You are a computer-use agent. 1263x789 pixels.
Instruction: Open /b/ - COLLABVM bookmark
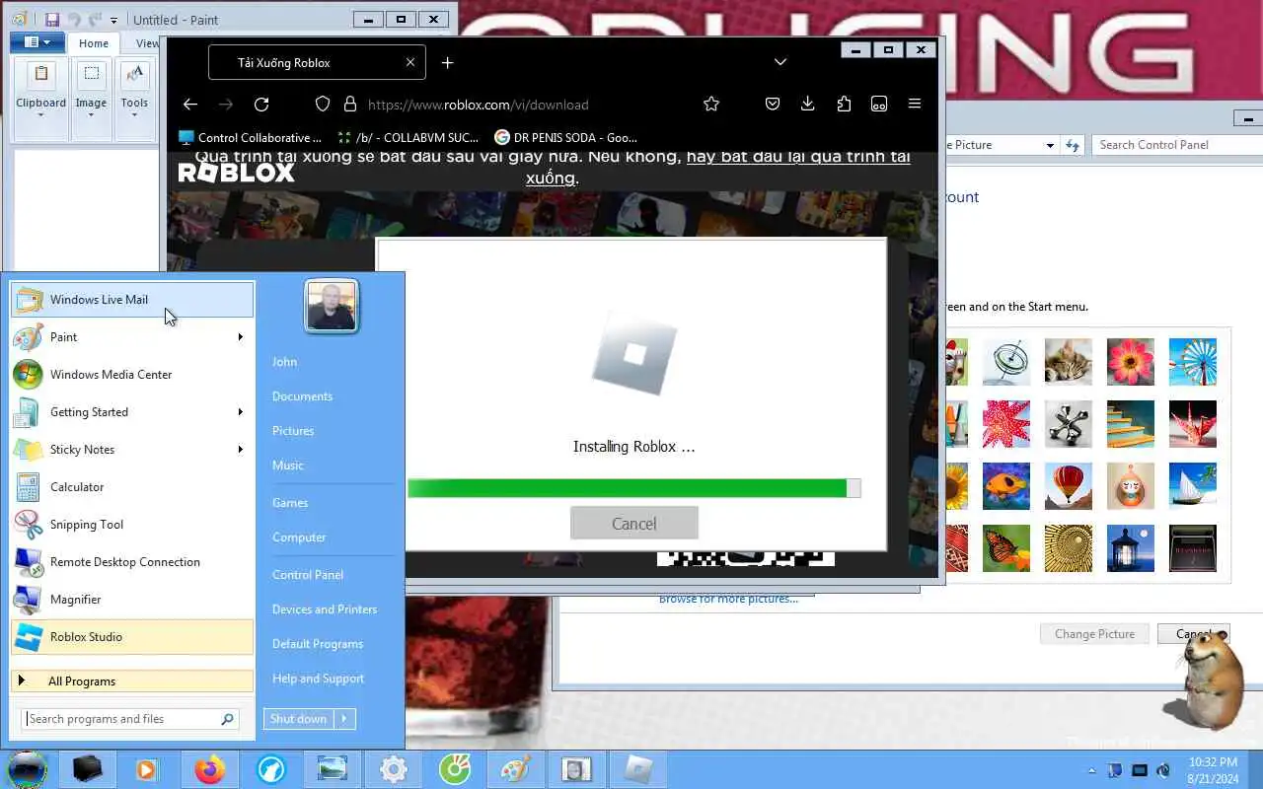point(408,138)
